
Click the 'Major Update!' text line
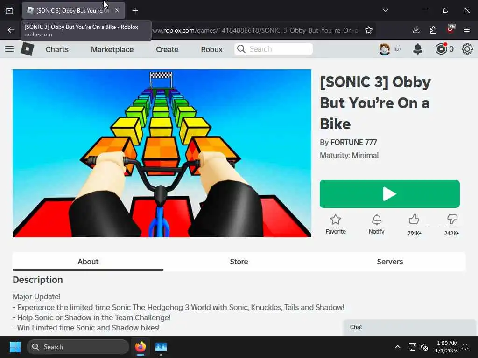coord(36,296)
